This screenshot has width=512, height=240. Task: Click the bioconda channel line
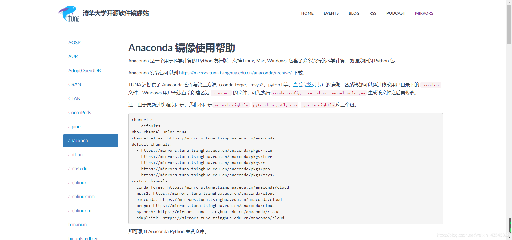[209, 199]
